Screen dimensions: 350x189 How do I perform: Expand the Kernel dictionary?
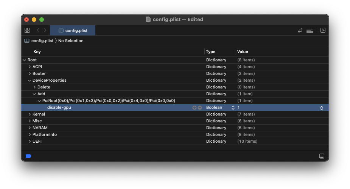(30, 114)
